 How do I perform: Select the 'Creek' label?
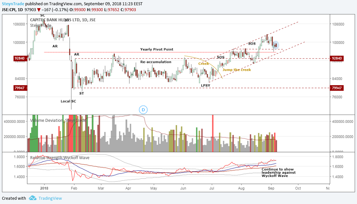pos(204,64)
